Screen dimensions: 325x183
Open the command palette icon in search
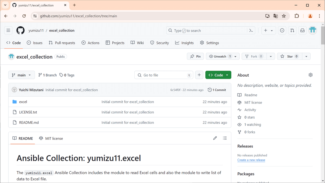tap(251, 31)
